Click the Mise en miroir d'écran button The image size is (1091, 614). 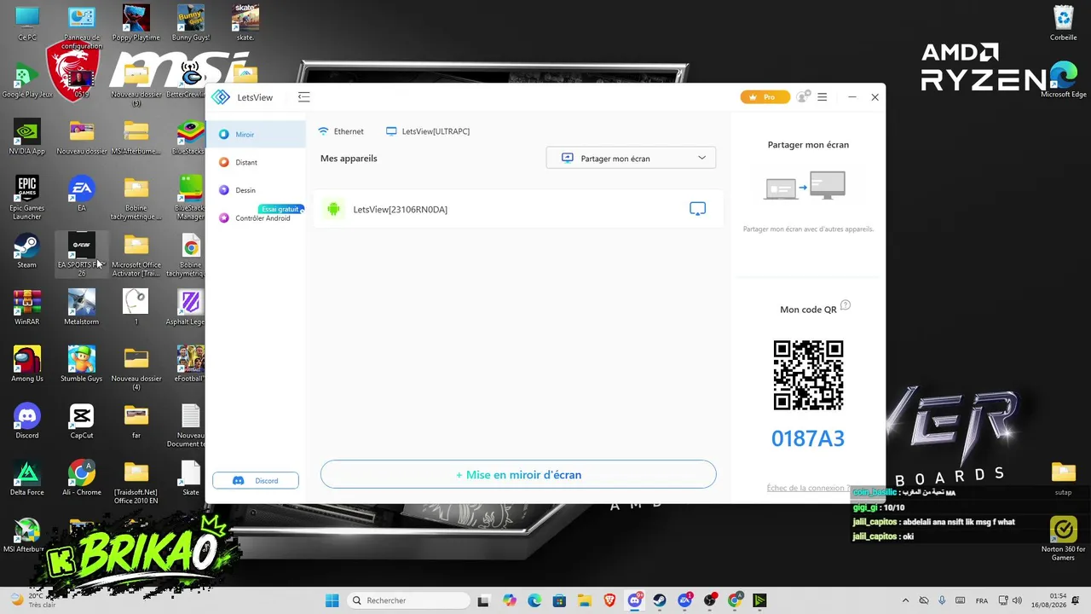(x=518, y=475)
